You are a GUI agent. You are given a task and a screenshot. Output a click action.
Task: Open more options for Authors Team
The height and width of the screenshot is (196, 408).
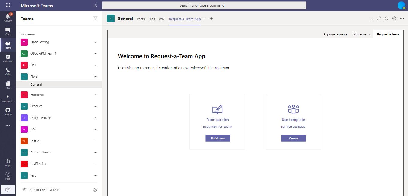click(x=95, y=153)
